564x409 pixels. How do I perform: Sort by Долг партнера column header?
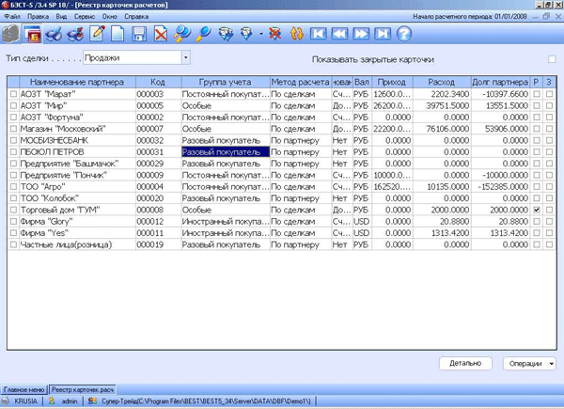click(x=500, y=82)
